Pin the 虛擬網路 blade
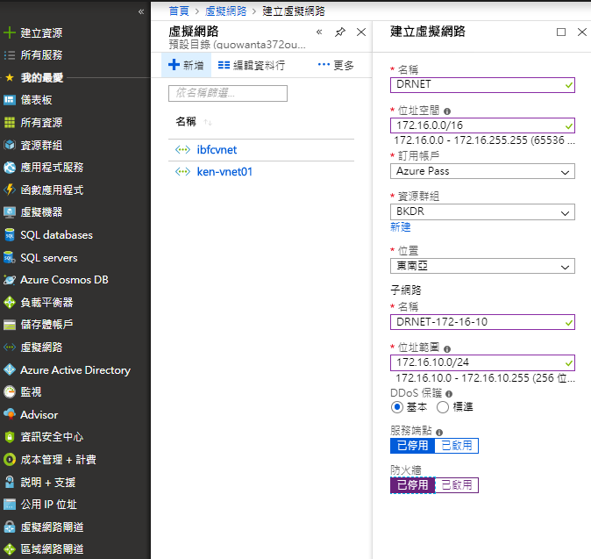The width and height of the screenshot is (591, 559). click(x=340, y=32)
